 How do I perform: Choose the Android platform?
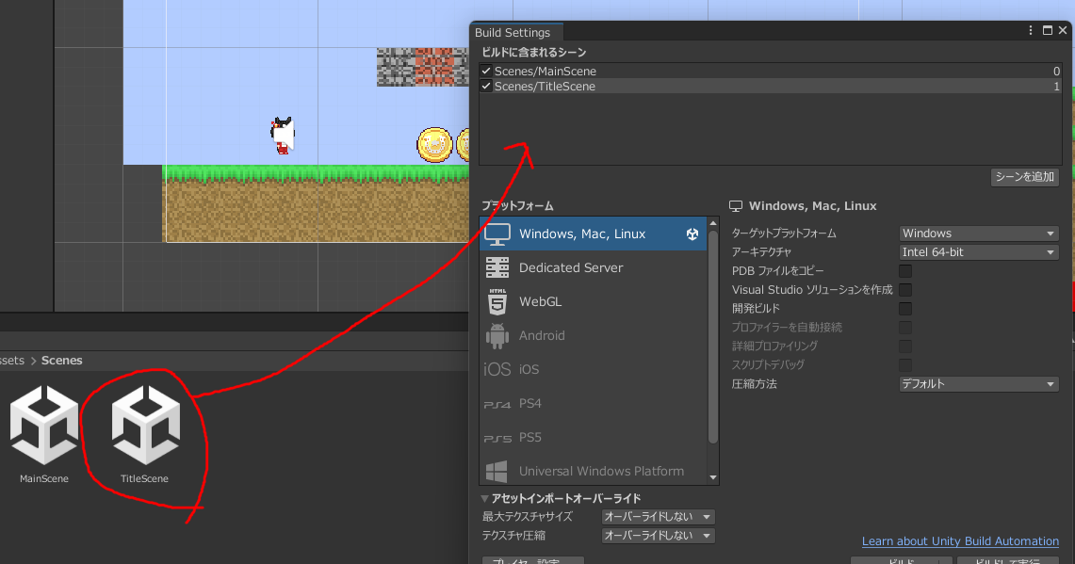593,336
